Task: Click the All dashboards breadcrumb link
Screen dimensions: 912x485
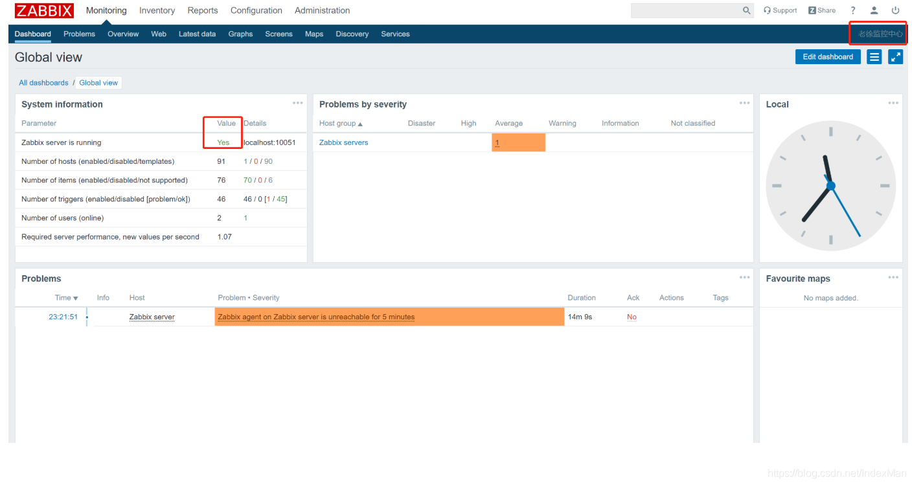Action: pos(43,83)
